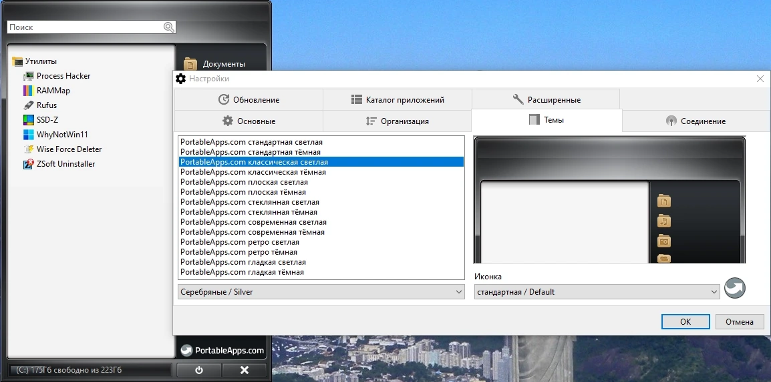This screenshot has height=382, width=771.
Task: Click the documents folder icon in theme preview
Action: click(x=664, y=201)
